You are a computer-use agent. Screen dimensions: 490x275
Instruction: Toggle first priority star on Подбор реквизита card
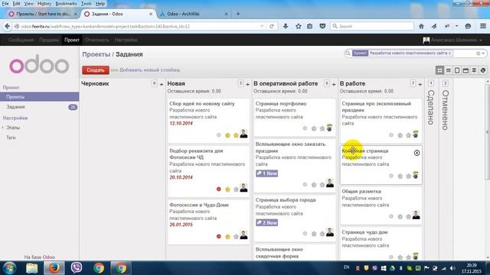227,189
